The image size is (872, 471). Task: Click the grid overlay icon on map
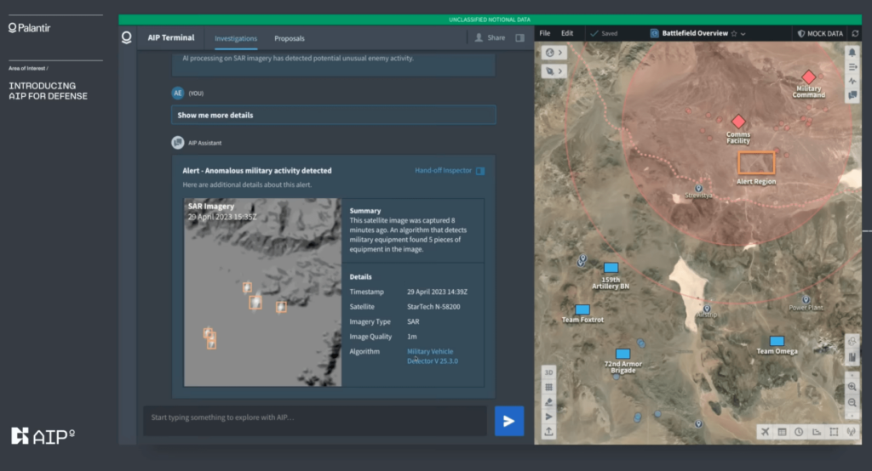(549, 387)
